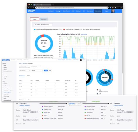Click the Enter name or Ext. search field

point(25,70)
